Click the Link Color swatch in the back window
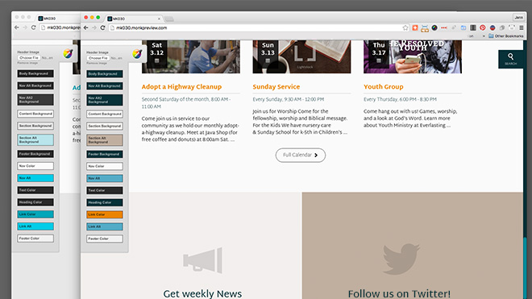Image resolution: width=532 pixels, height=299 pixels. pos(35,214)
